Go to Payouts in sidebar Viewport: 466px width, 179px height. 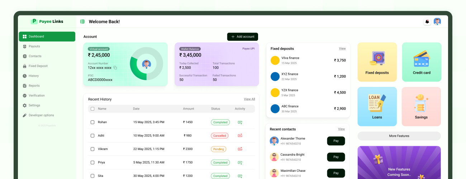pos(34,46)
